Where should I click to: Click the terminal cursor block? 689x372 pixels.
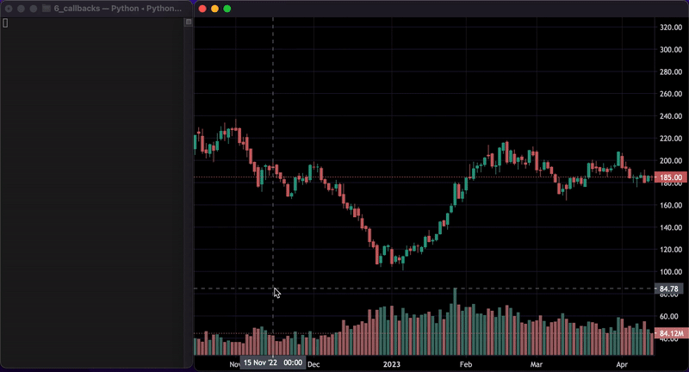click(5, 22)
